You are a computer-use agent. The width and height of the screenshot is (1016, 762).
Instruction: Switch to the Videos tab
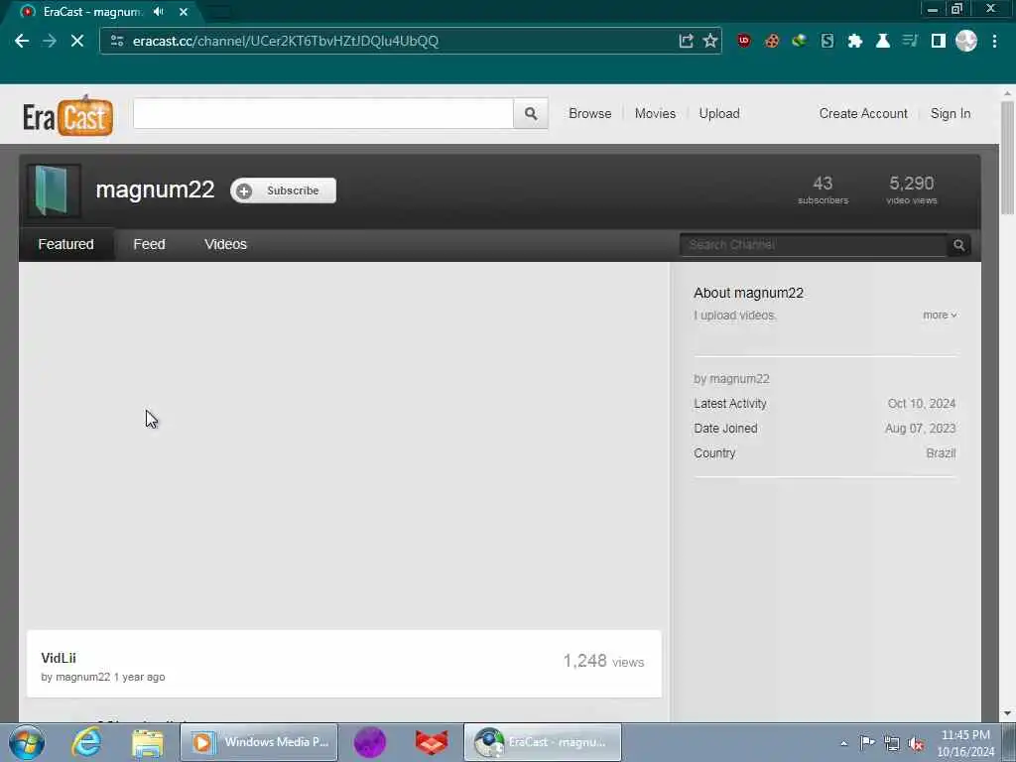pyautogui.click(x=225, y=244)
